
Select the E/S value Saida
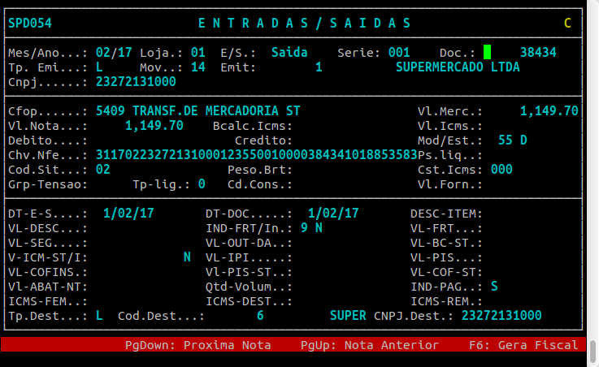click(x=289, y=52)
